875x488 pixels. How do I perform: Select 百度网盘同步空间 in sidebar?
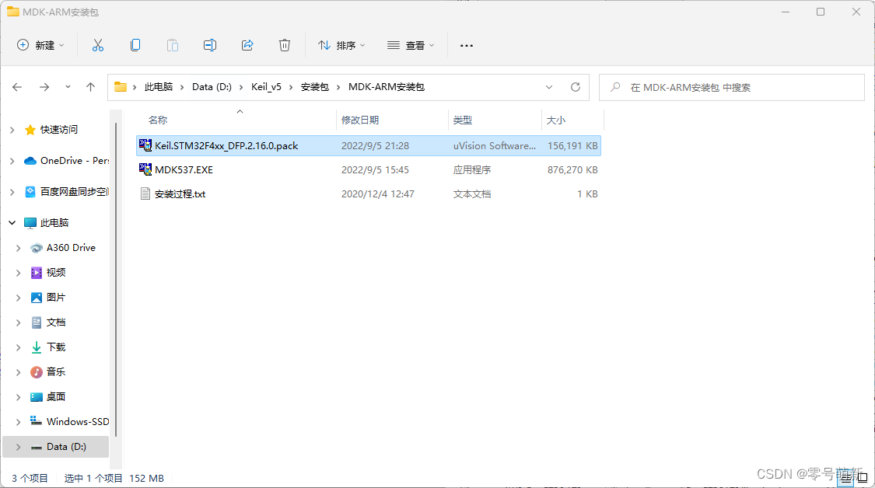pyautogui.click(x=66, y=192)
